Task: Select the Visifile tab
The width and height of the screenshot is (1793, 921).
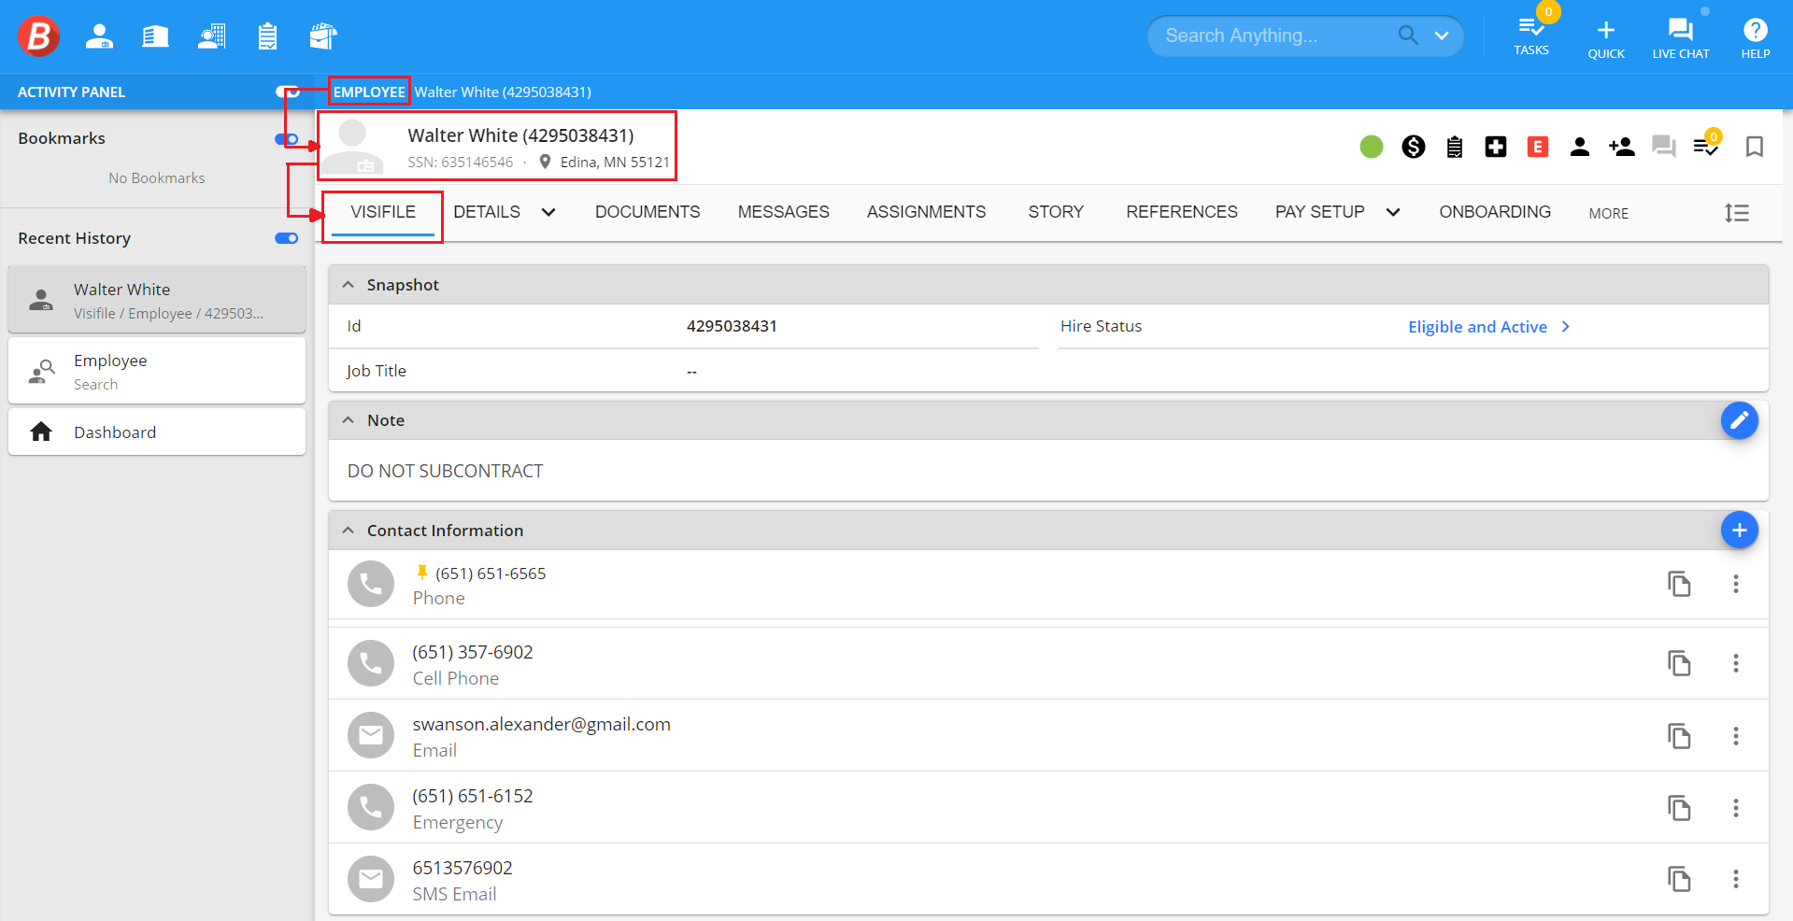Action: (x=383, y=212)
